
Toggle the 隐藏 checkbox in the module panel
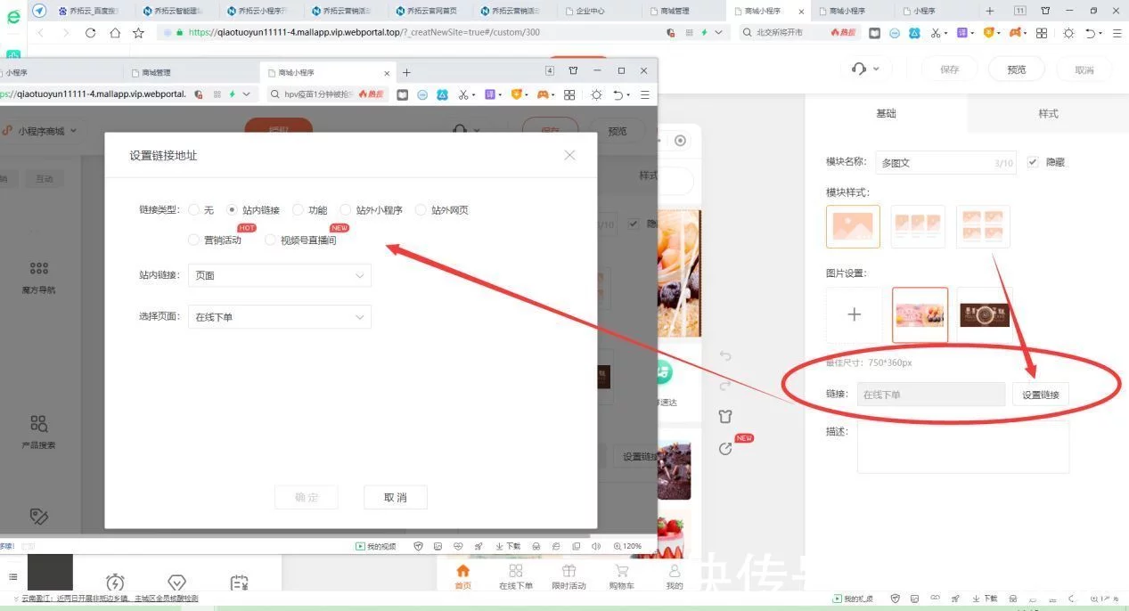(x=1033, y=162)
